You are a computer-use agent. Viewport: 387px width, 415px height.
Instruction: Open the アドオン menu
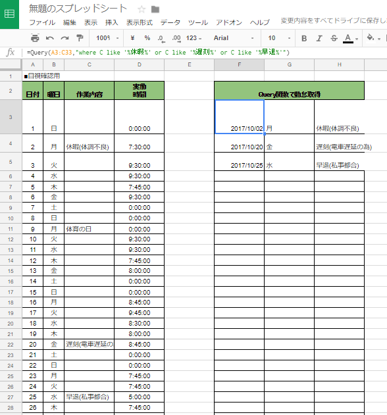click(x=229, y=22)
